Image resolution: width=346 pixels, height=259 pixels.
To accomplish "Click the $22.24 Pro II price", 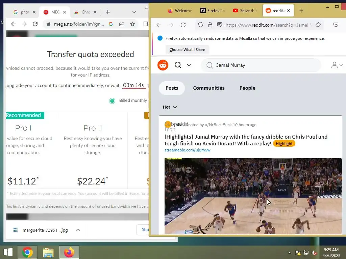I will coord(93,181).
